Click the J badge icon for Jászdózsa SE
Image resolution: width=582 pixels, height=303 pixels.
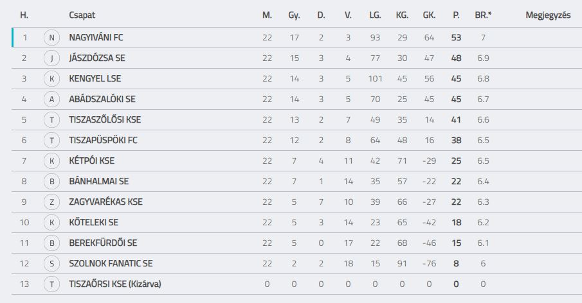(x=51, y=58)
